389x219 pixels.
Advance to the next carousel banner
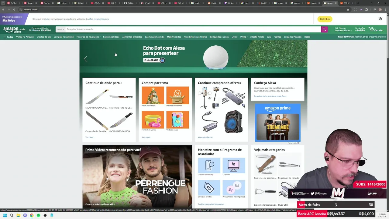301,59
